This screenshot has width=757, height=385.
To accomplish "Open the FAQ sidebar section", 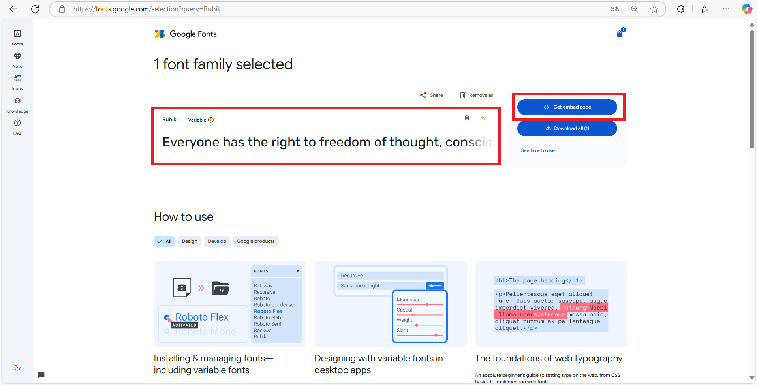I will tap(17, 126).
